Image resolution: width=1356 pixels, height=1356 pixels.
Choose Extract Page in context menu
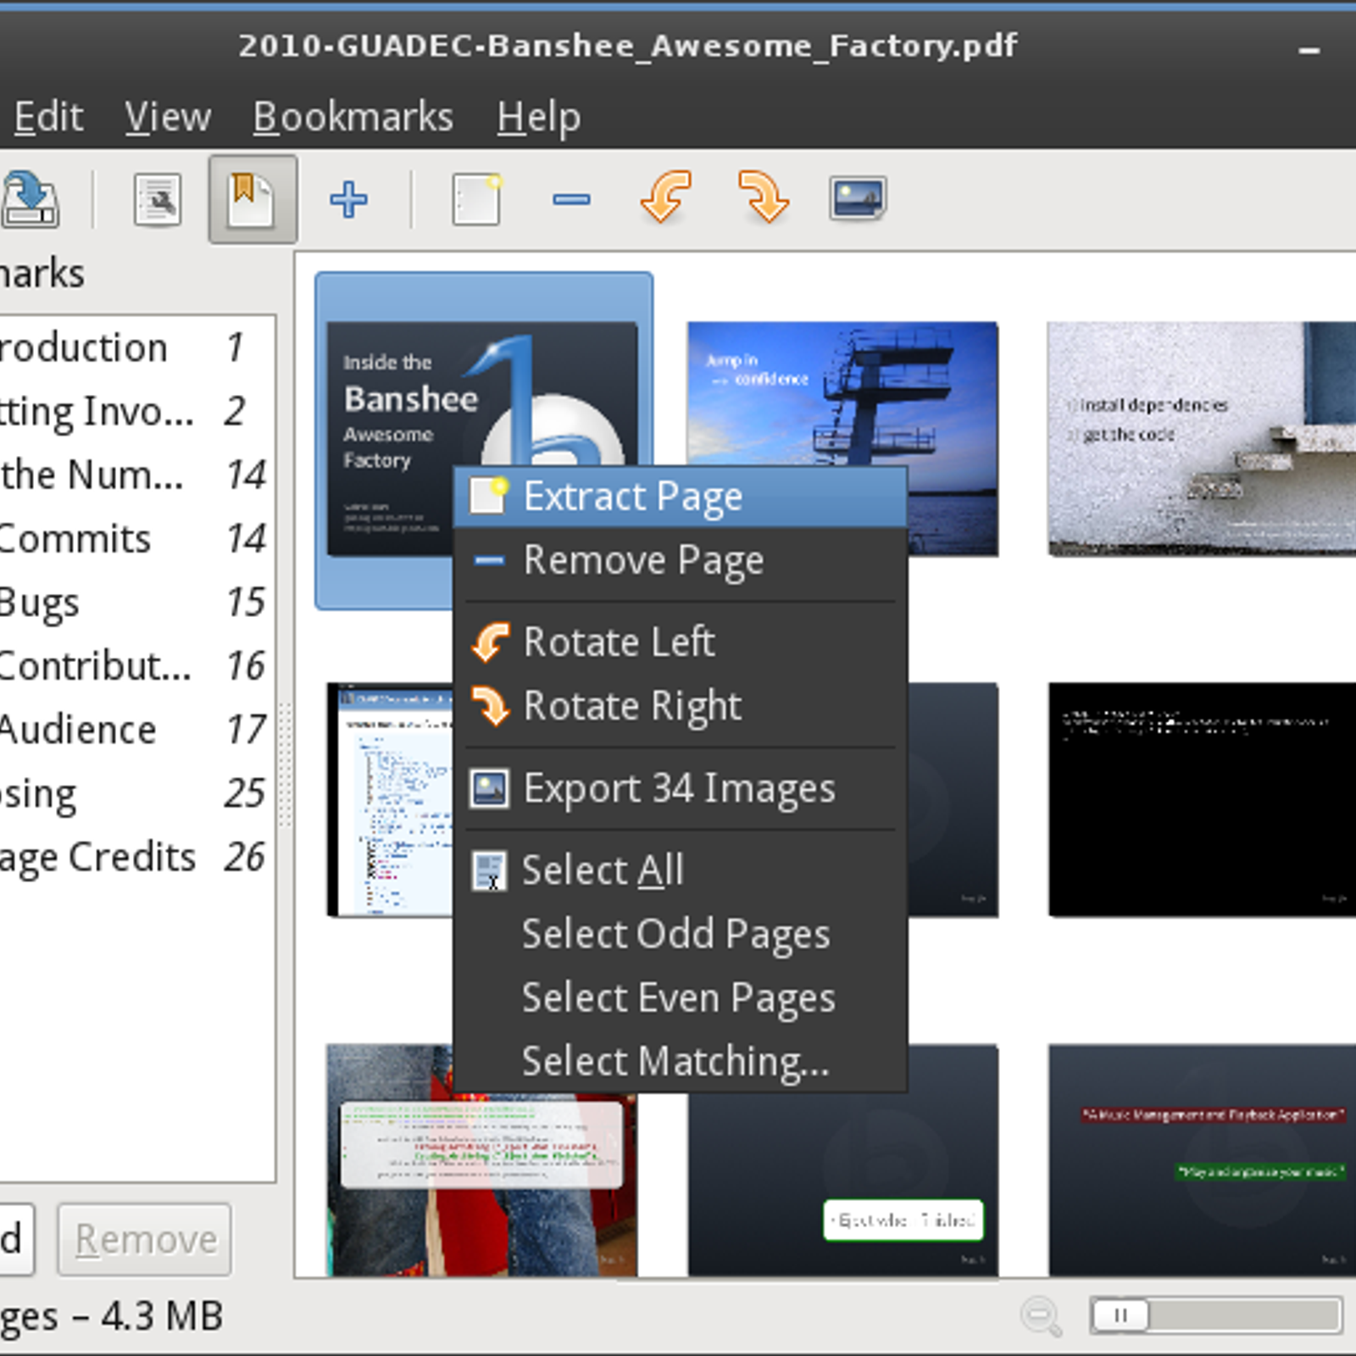point(681,497)
